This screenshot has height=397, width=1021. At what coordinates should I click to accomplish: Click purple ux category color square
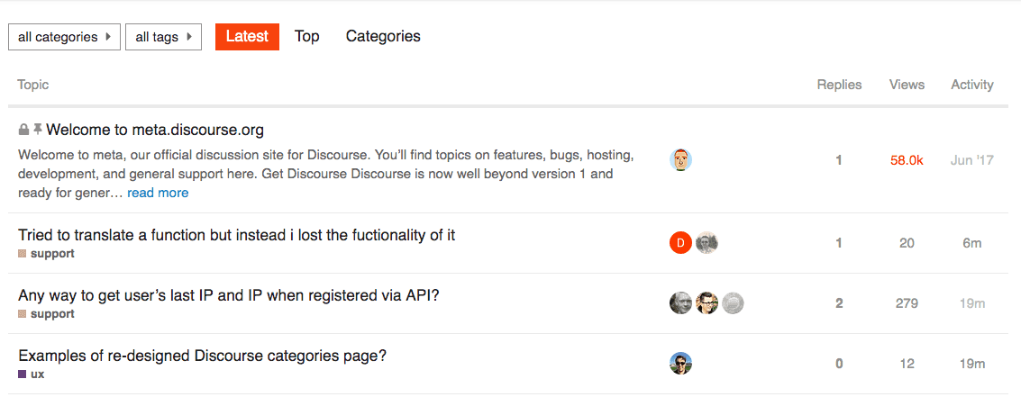(x=23, y=374)
